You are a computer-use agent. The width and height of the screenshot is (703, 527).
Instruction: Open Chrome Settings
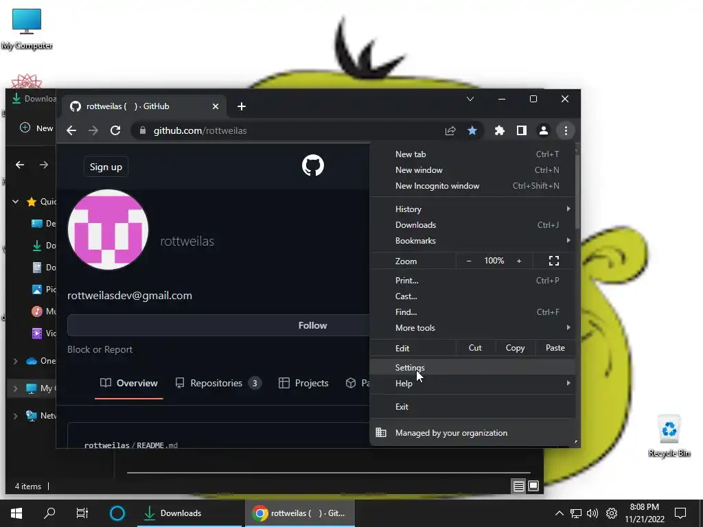pyautogui.click(x=472, y=368)
